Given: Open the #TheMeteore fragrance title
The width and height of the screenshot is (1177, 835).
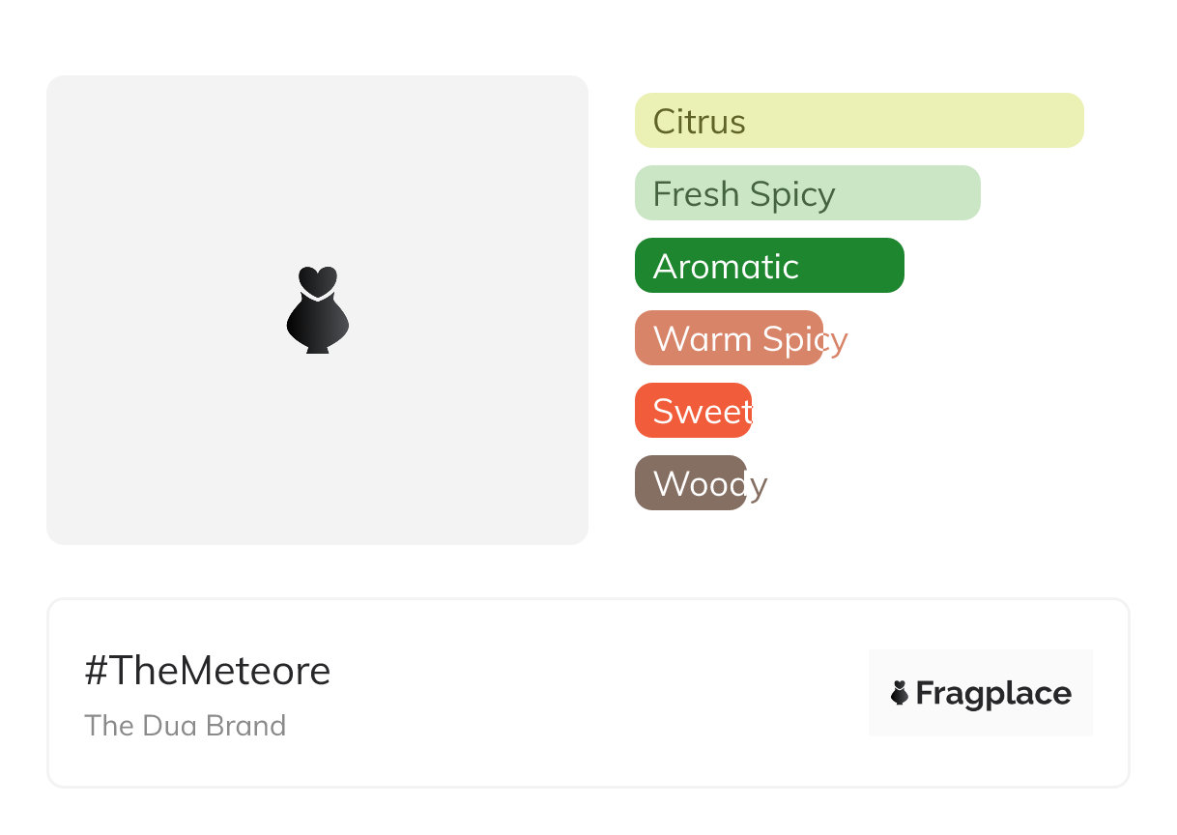Looking at the screenshot, I should [x=208, y=671].
